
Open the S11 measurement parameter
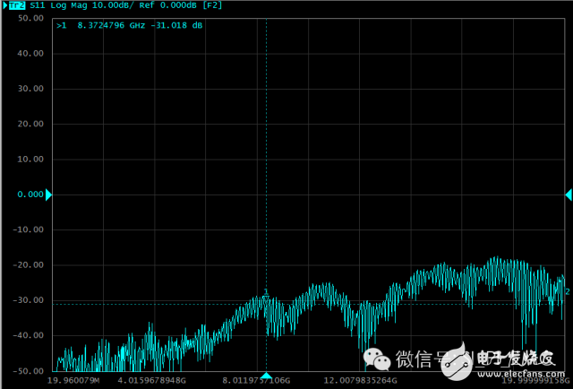tap(38, 5)
